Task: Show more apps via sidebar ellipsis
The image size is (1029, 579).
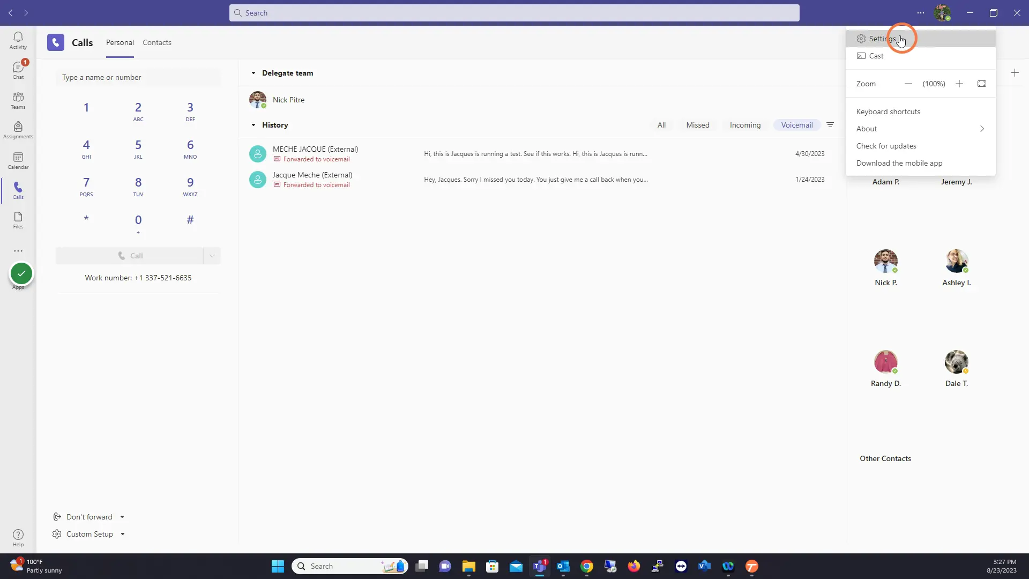Action: [18, 251]
